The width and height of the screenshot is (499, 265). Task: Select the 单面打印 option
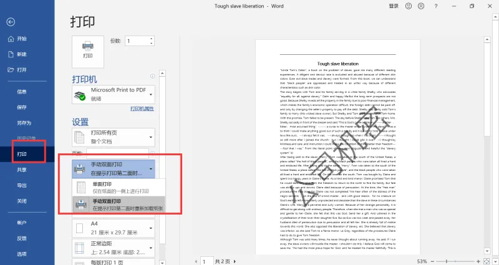[119, 188]
